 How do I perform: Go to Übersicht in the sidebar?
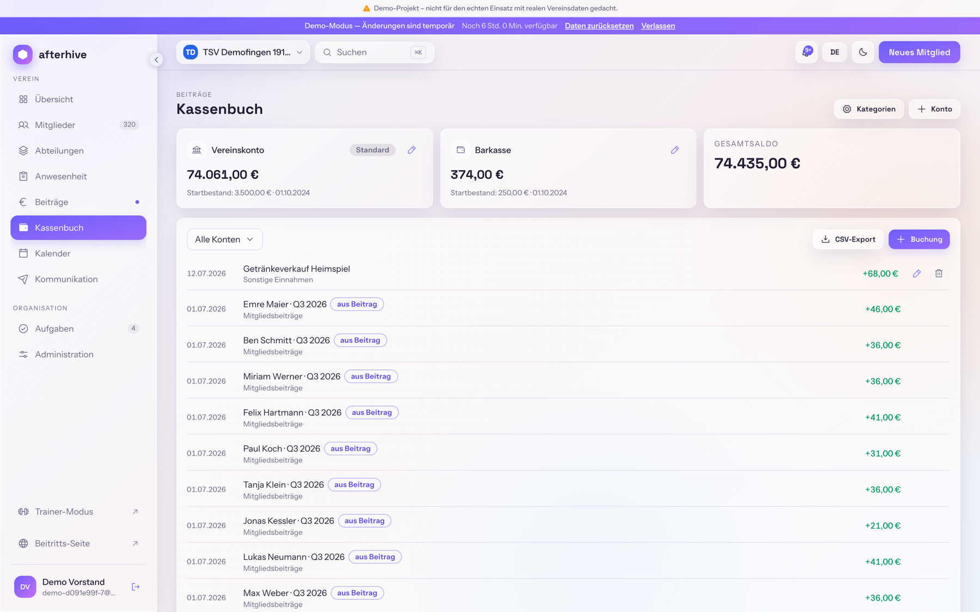[x=78, y=99]
